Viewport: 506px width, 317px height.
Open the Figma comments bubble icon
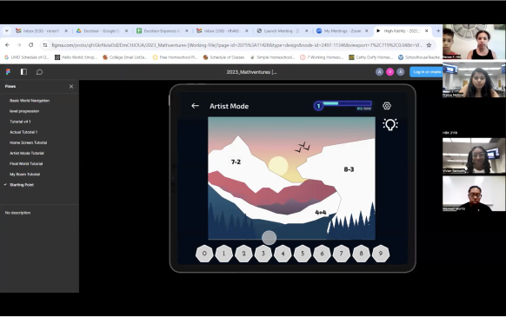coord(39,72)
